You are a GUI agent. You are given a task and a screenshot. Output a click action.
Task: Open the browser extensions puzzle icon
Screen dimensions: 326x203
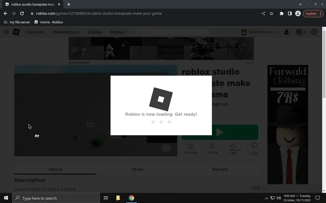(x=281, y=13)
